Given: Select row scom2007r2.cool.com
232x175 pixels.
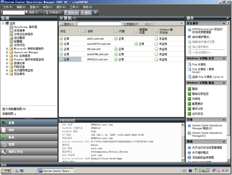Looking at the screenshot, I should coord(121,44).
